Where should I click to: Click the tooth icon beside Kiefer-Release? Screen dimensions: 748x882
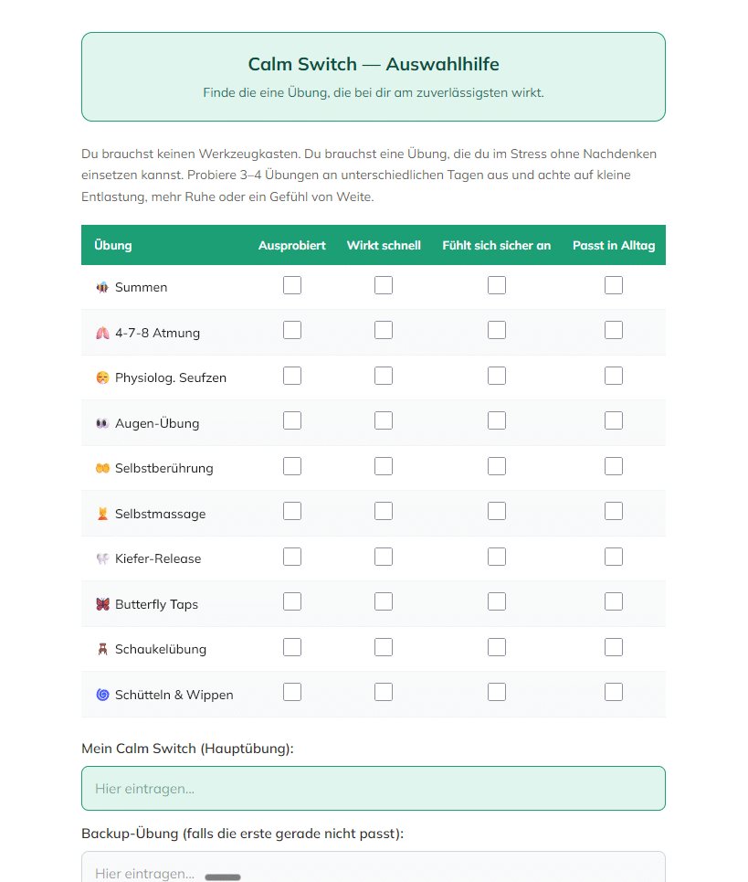tap(102, 558)
